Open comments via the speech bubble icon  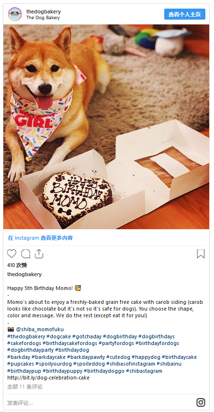[x=25, y=254]
